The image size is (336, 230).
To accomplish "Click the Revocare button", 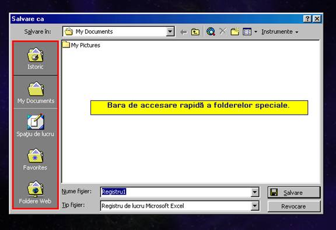I will click(x=294, y=206).
